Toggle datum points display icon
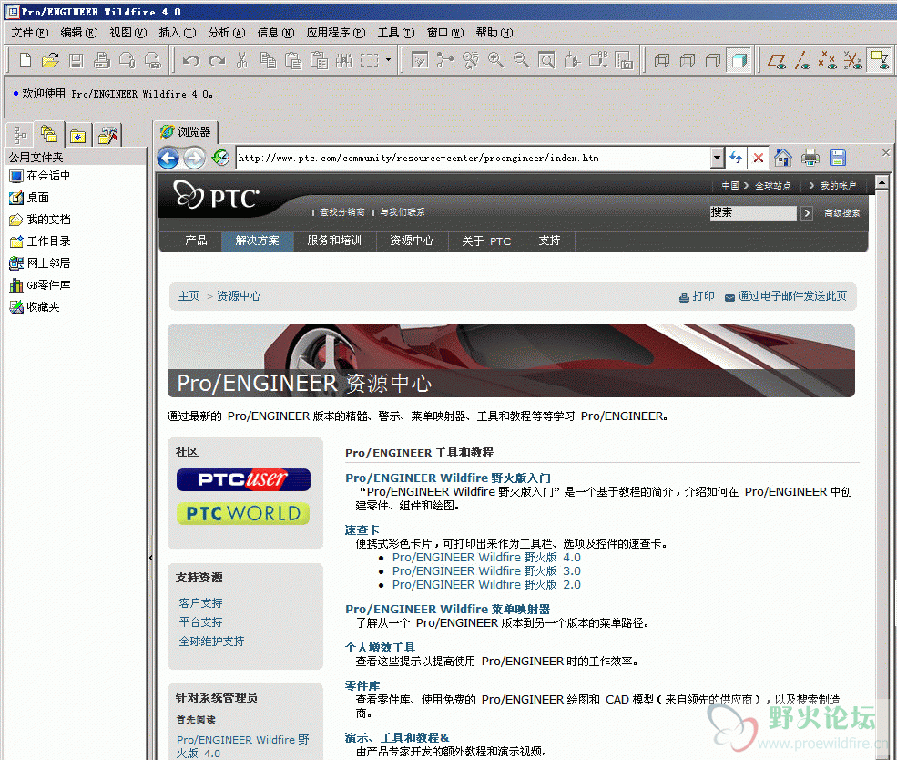Viewport: 897px width, 760px height. point(827,60)
